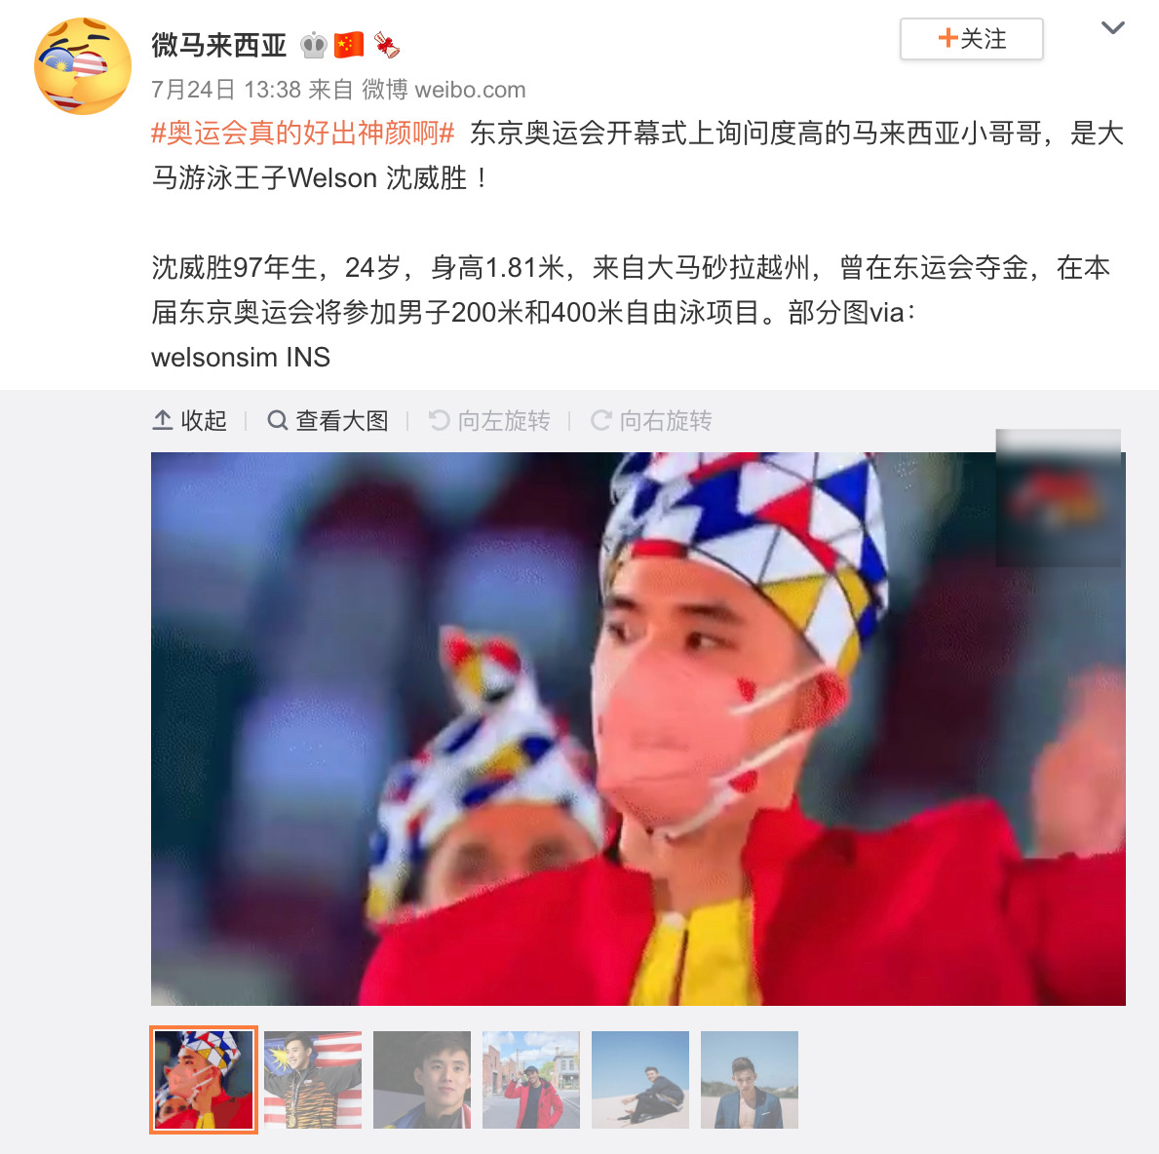Open full-size image via 查看大图
This screenshot has height=1154, width=1159.
coord(328,421)
